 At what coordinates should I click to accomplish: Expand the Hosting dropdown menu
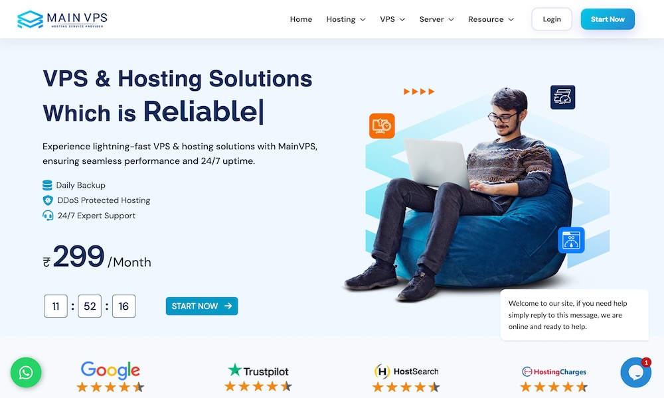345,19
